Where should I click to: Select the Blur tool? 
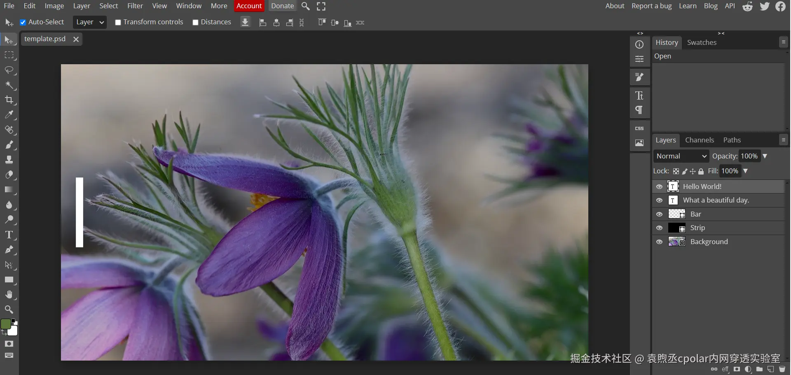click(x=9, y=205)
